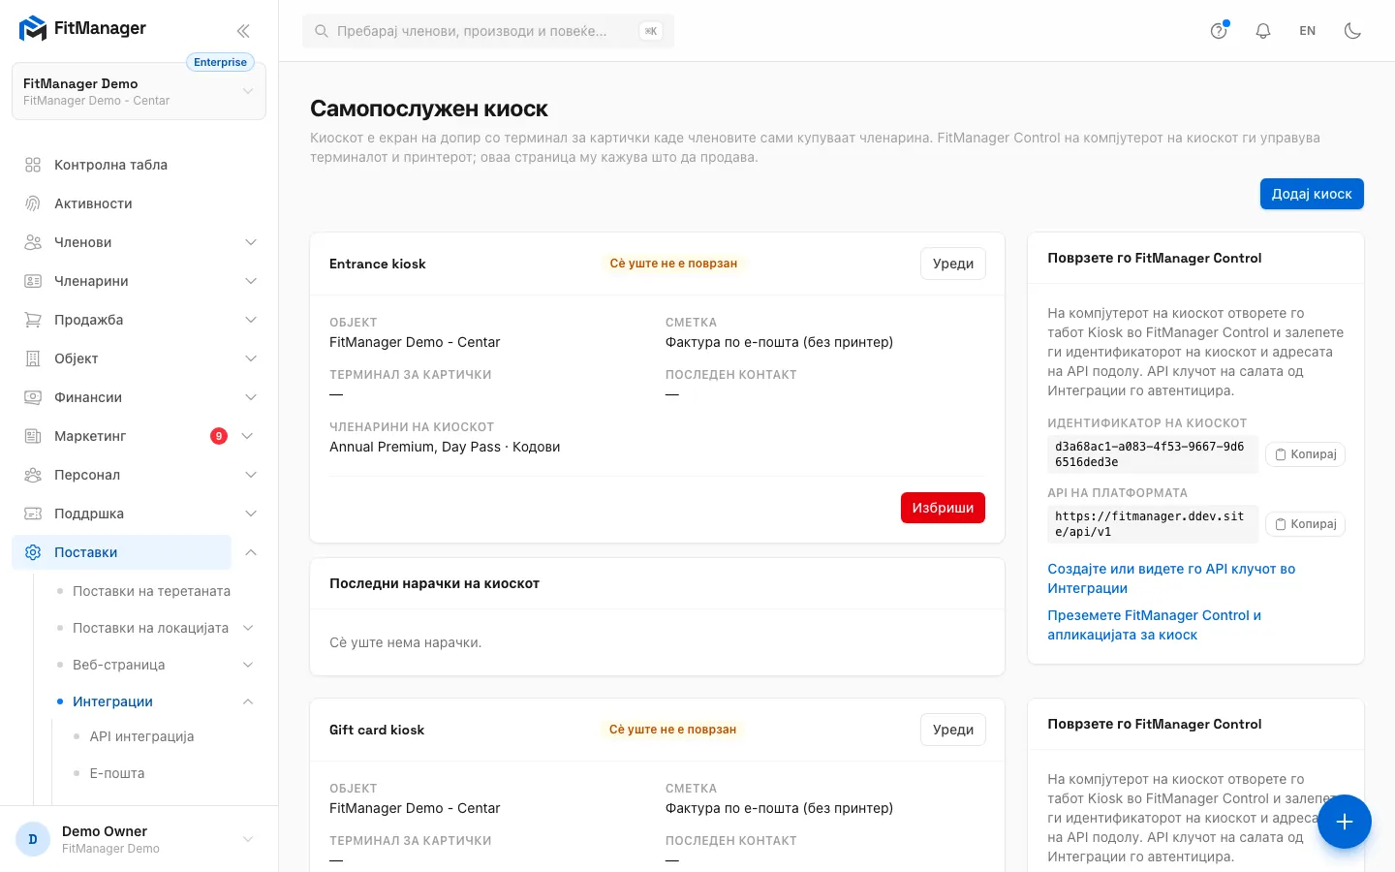Click the Поставки gear icon
The width and height of the screenshot is (1395, 872).
33,552
